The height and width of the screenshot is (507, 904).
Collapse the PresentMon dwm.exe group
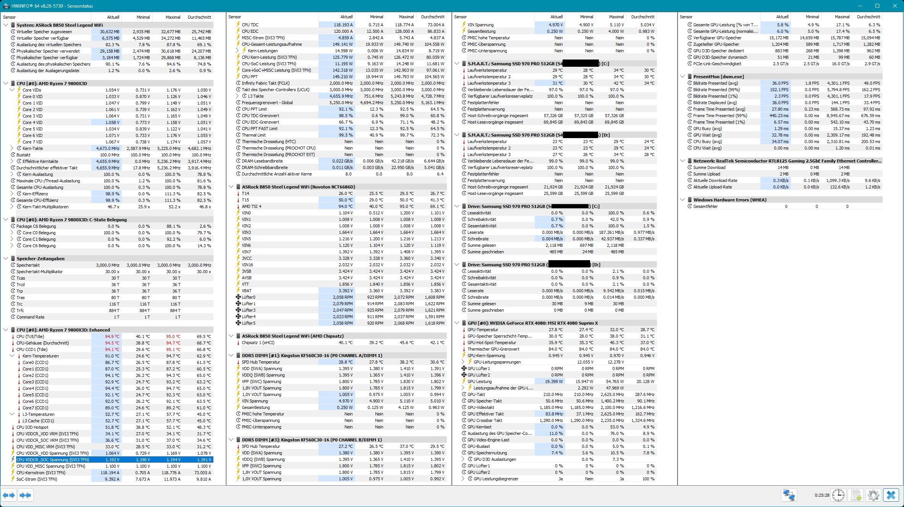(x=682, y=77)
